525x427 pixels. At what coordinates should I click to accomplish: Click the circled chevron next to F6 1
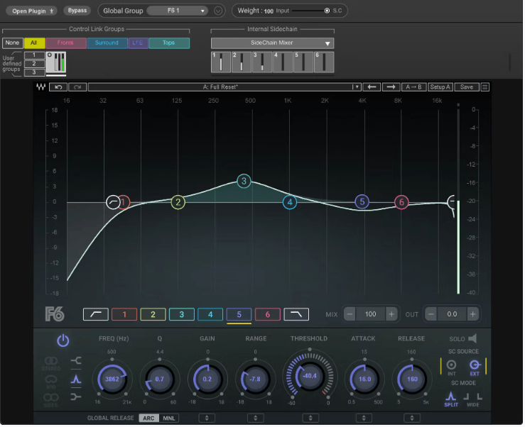coord(218,11)
